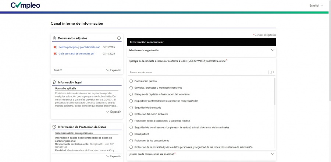331x162 pixels.
Task: Click the Cumpleo logo
Action: point(25,5)
